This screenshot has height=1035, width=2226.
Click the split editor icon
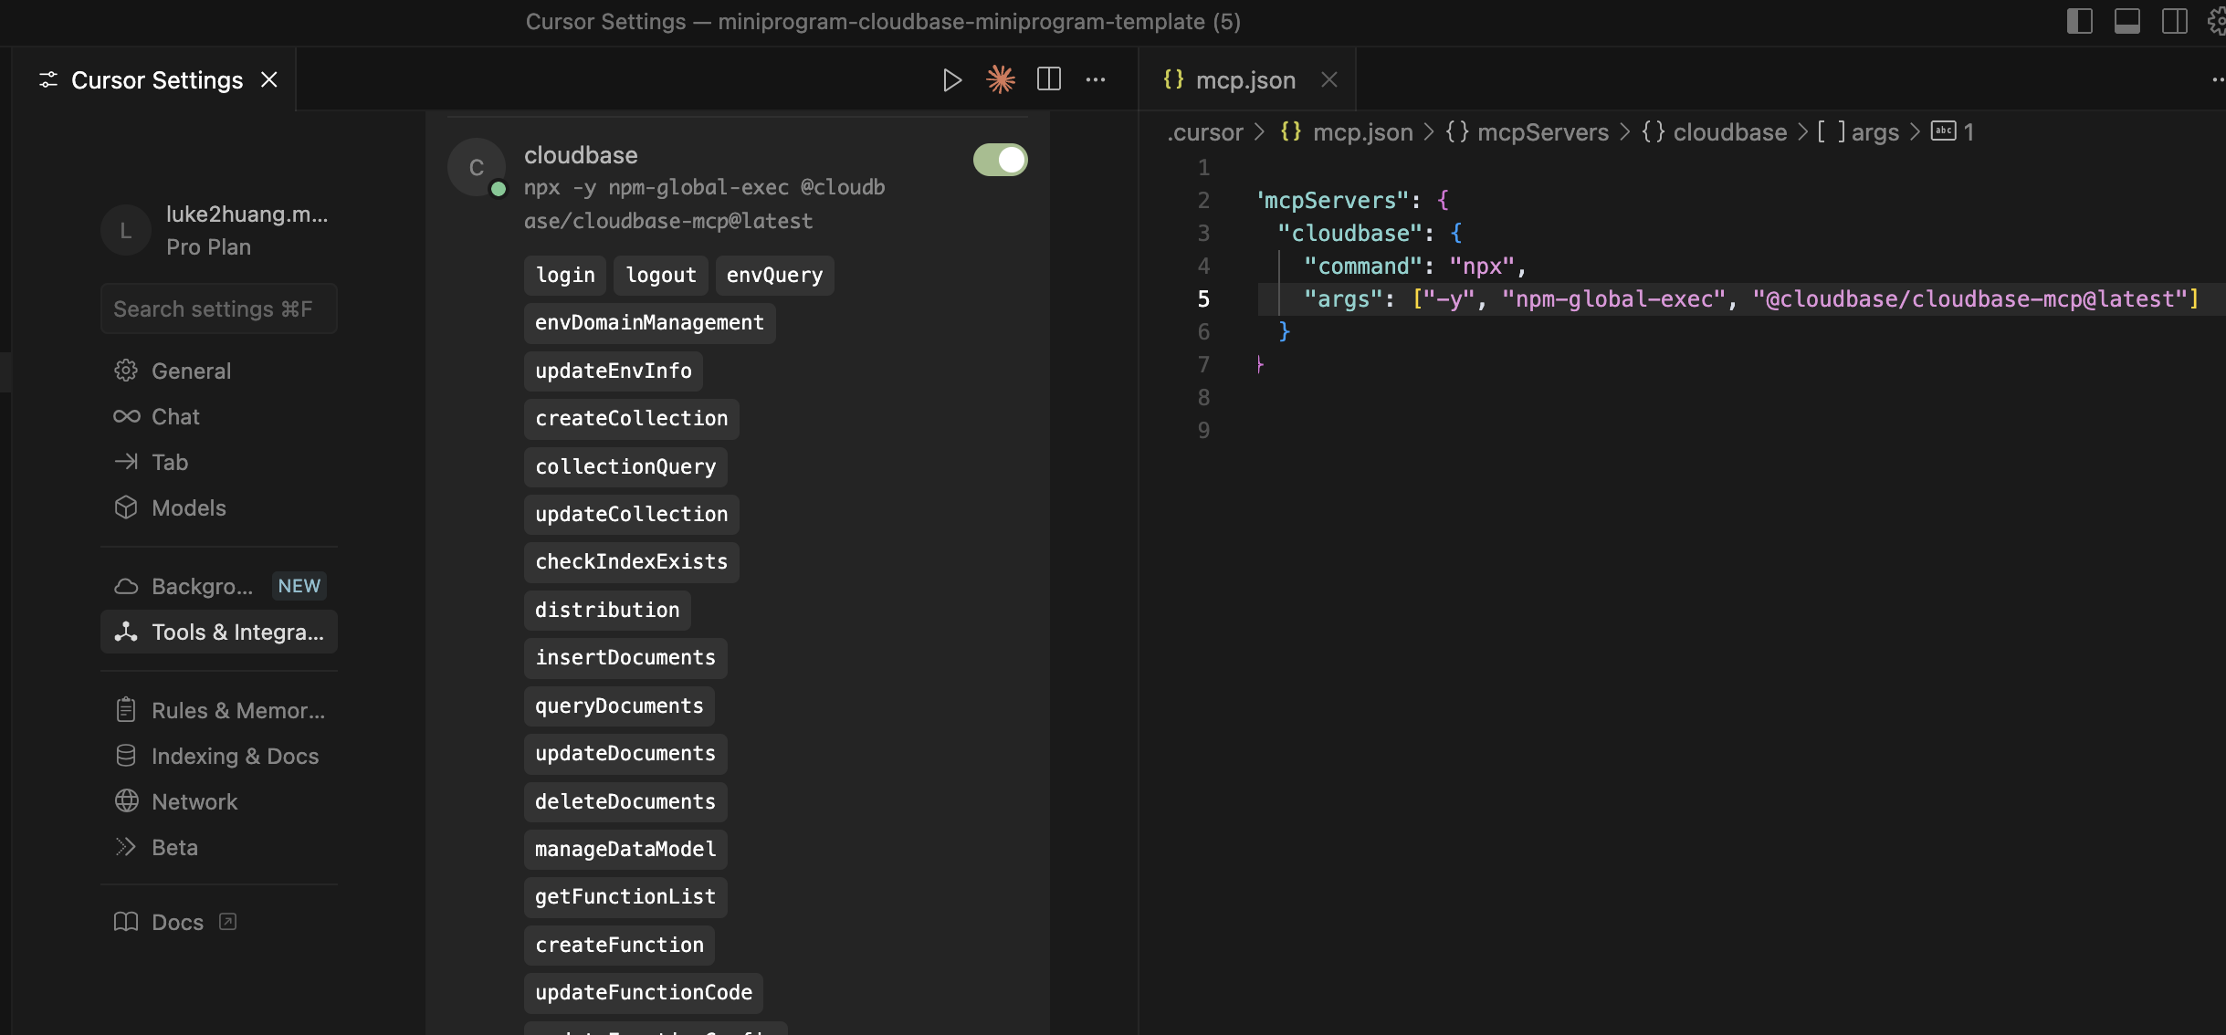1049,80
